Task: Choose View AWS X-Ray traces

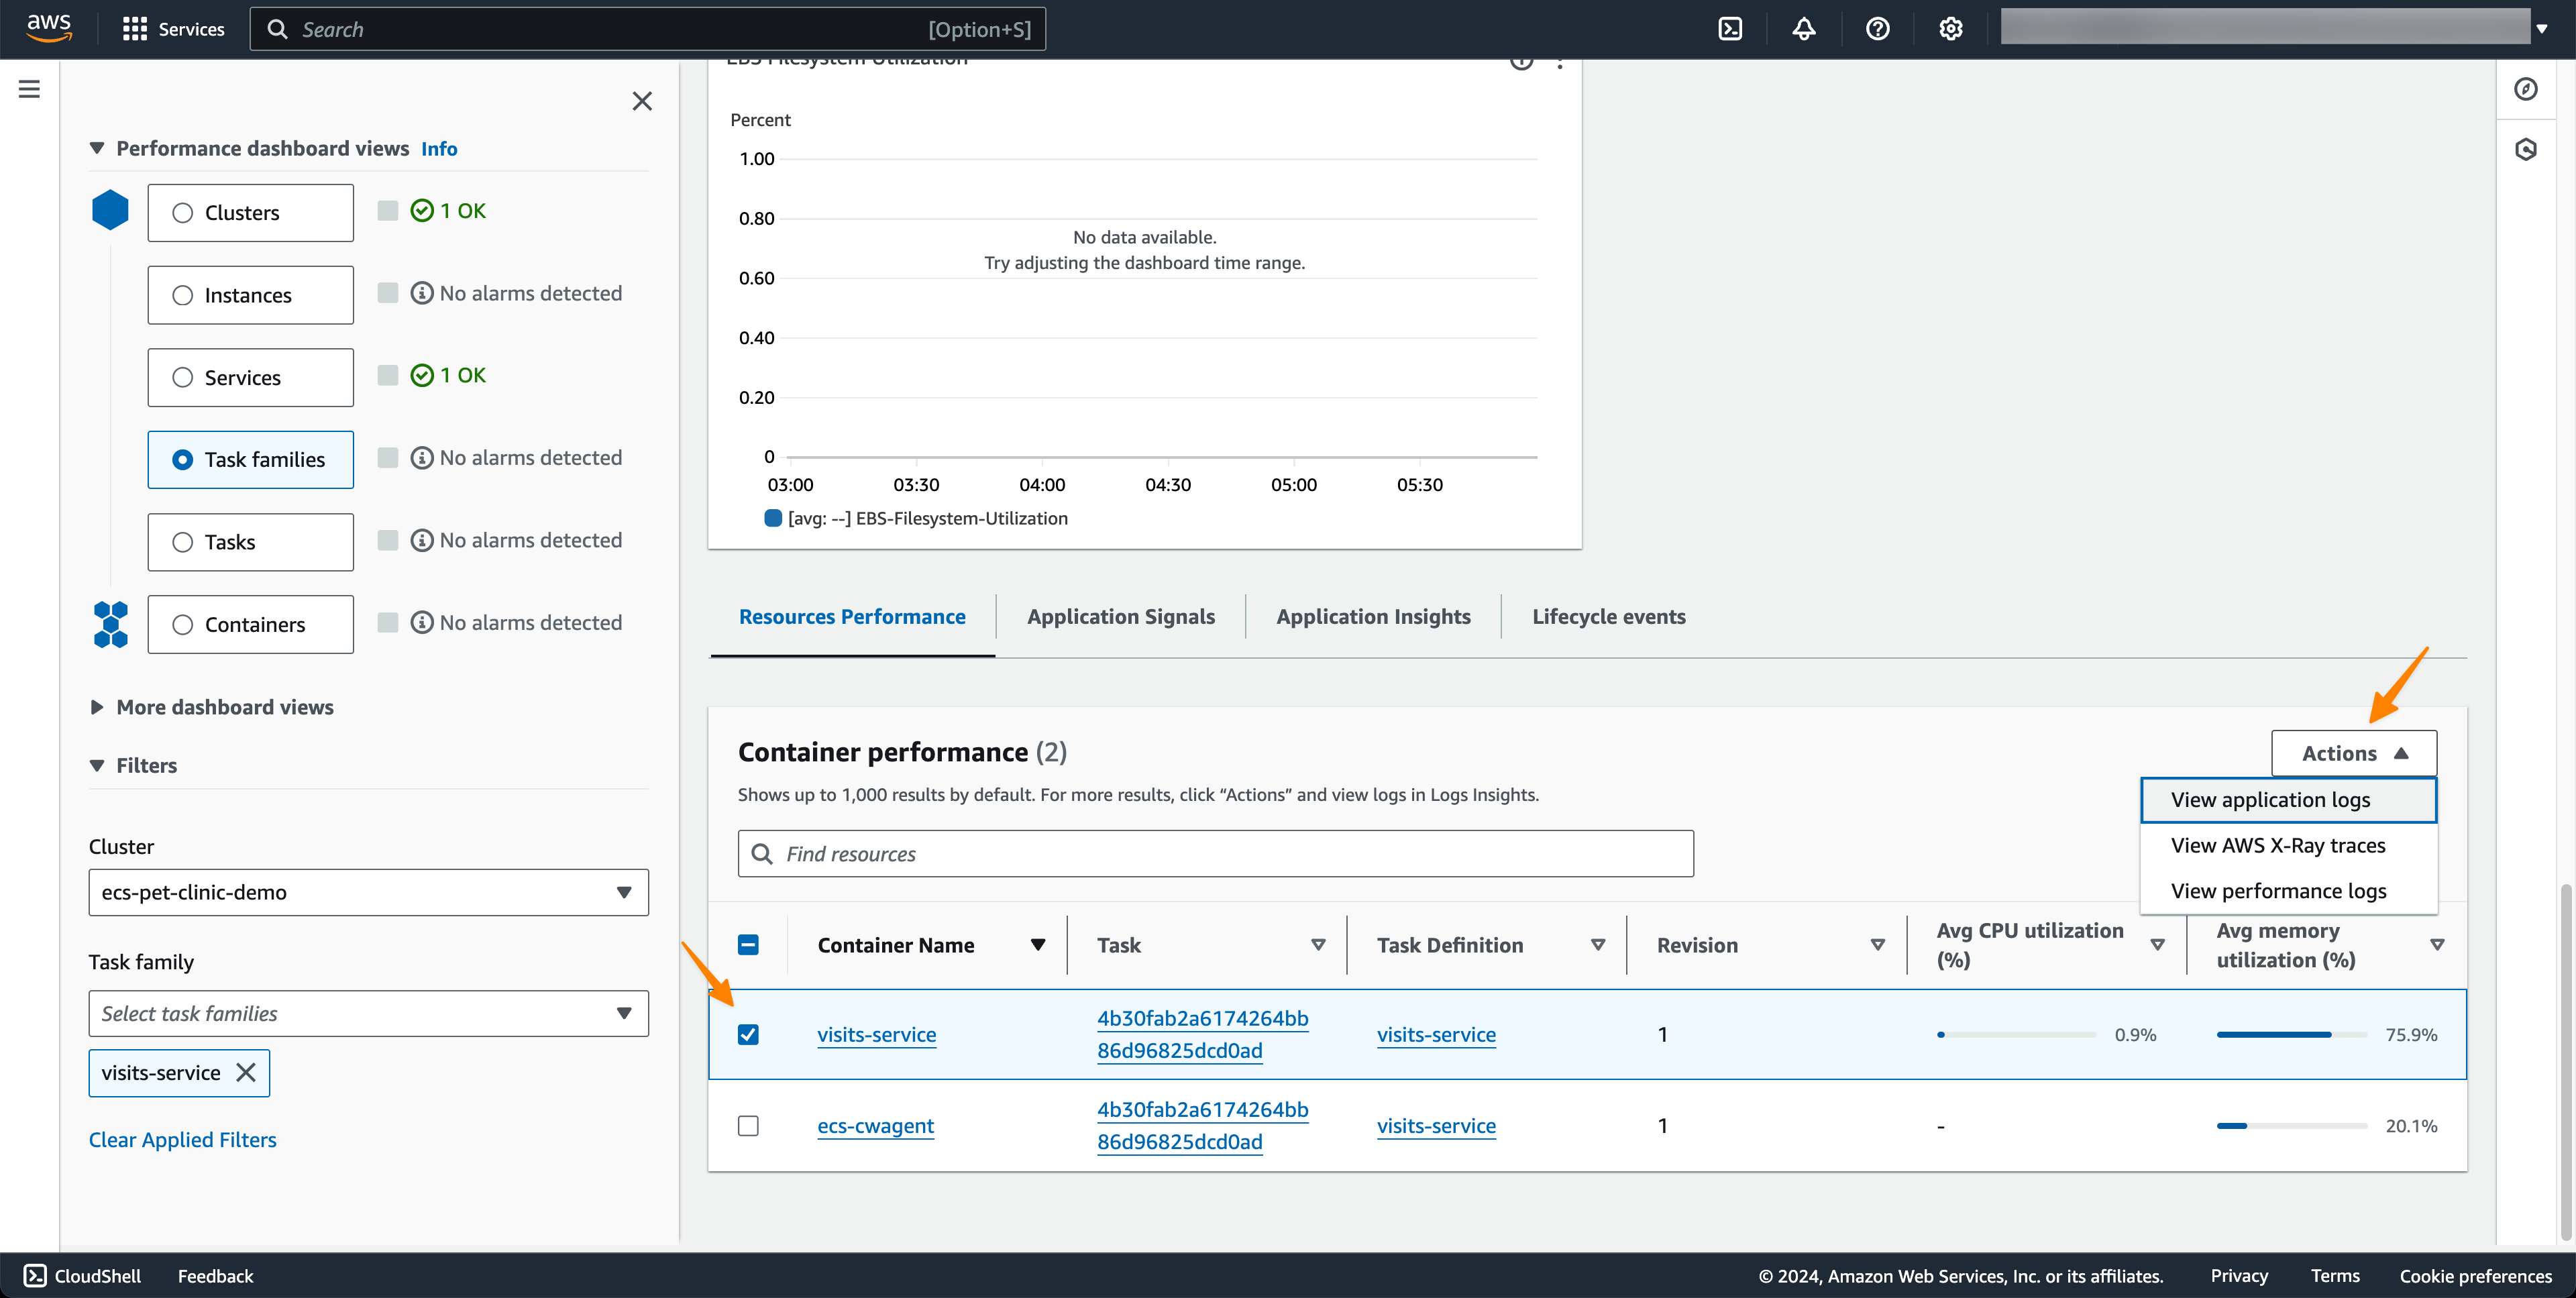Action: pyautogui.click(x=2277, y=845)
